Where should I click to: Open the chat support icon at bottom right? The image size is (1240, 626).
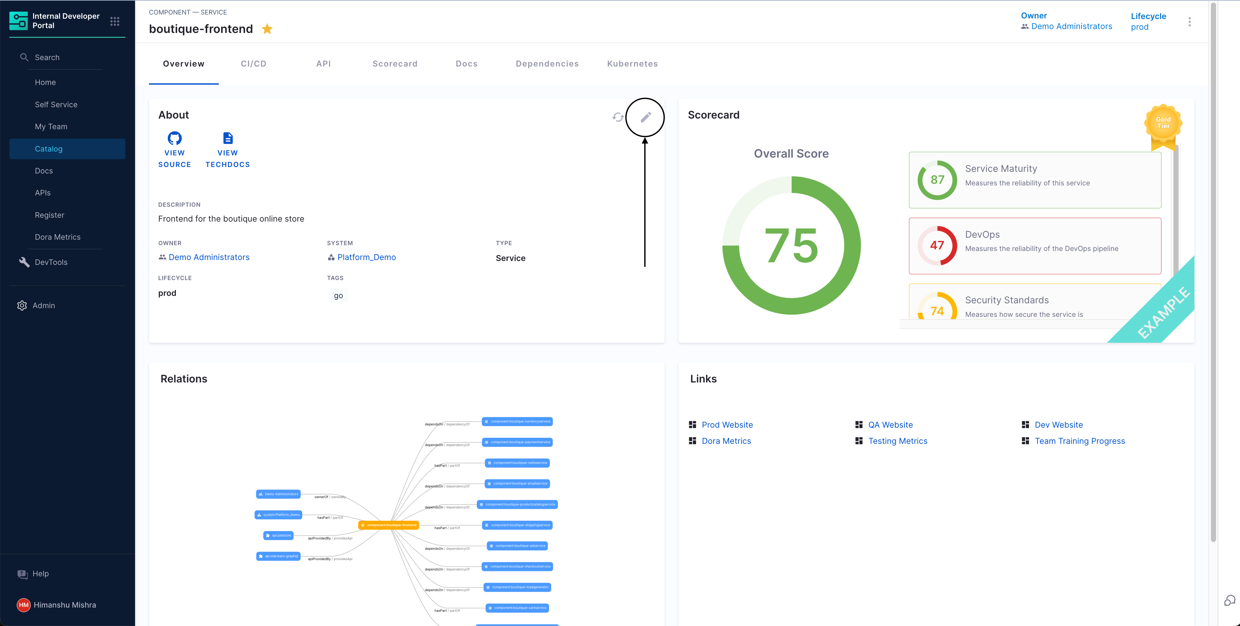[x=1229, y=600]
